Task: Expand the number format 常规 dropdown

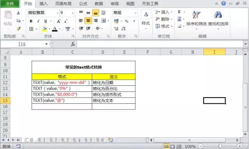Action: (x=136, y=13)
